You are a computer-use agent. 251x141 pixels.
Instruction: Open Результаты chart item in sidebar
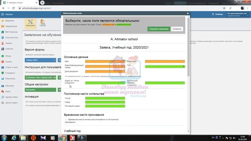[8, 79]
